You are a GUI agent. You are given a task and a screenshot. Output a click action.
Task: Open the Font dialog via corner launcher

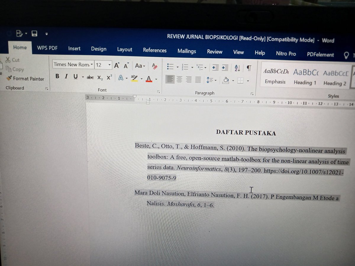159,91
